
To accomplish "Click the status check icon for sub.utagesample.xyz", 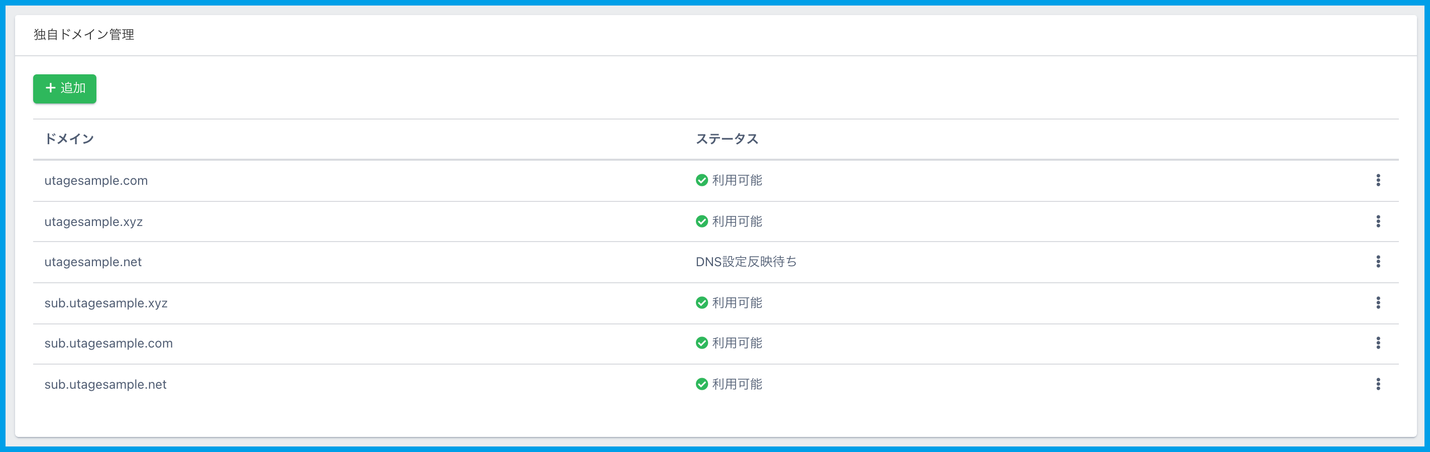I will tap(701, 303).
